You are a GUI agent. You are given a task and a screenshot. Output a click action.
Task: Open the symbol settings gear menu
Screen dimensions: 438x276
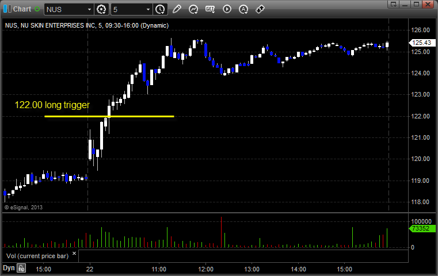(101, 9)
